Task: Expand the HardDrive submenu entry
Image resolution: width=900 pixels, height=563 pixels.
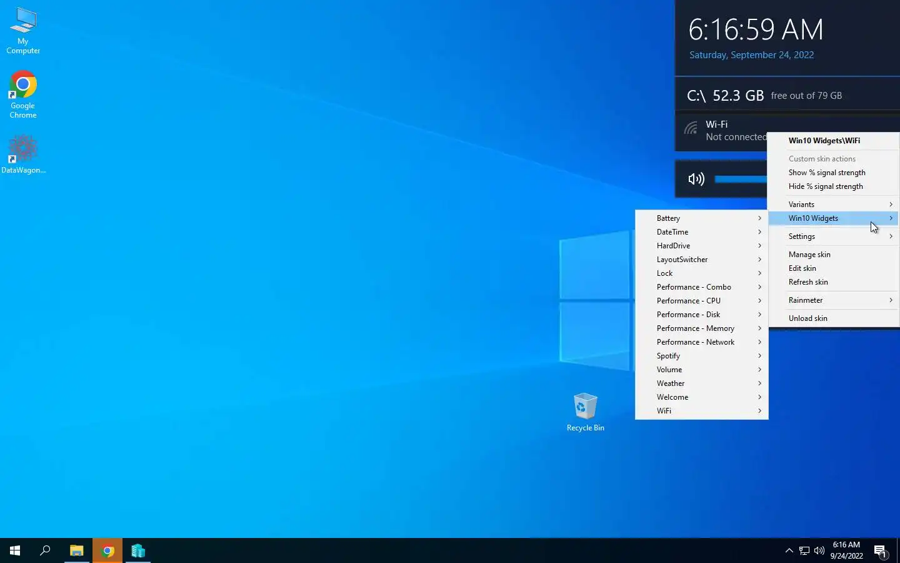Action: tap(701, 246)
